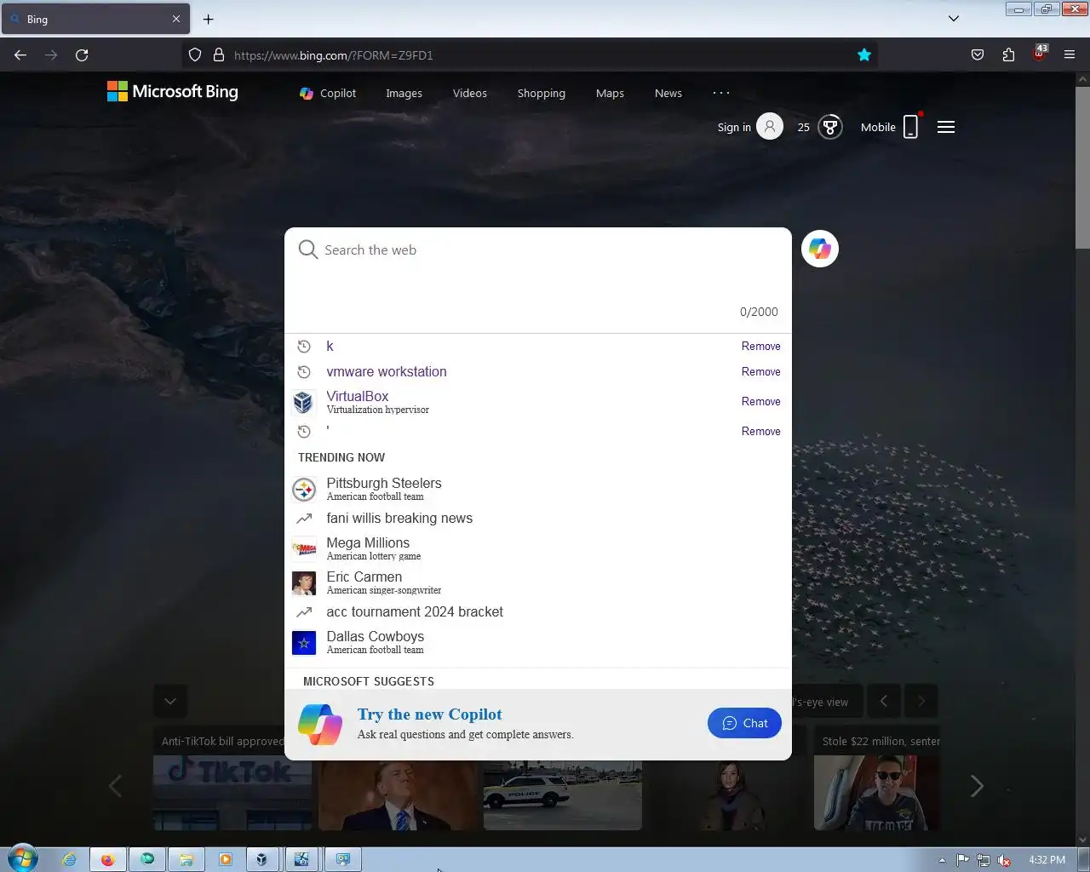This screenshot has width=1090, height=872.
Task: Remove the 'k' search history entry
Action: [x=761, y=346]
